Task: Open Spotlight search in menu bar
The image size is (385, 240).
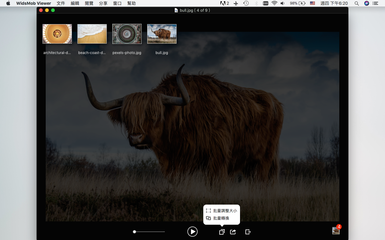Action: pos(356,3)
